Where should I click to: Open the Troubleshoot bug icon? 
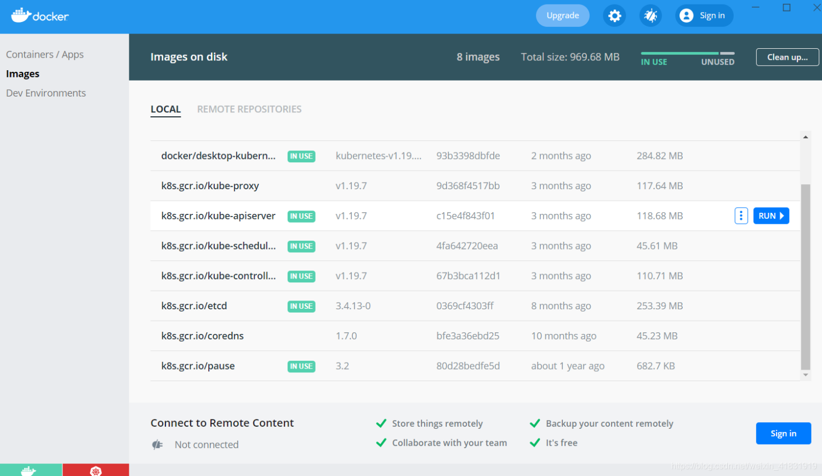[x=650, y=15]
